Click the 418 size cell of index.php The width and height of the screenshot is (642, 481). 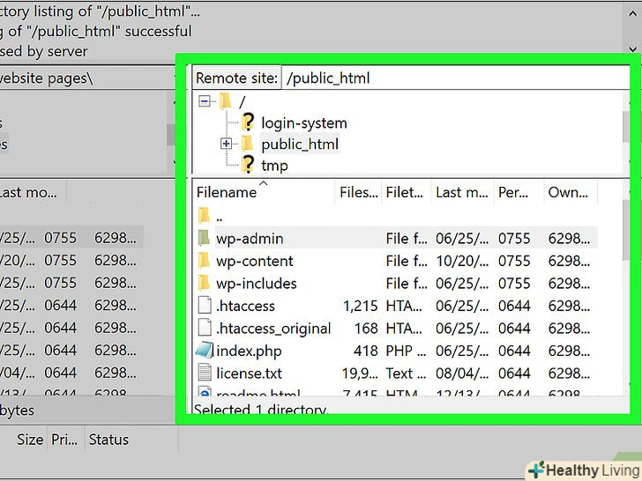click(x=366, y=351)
